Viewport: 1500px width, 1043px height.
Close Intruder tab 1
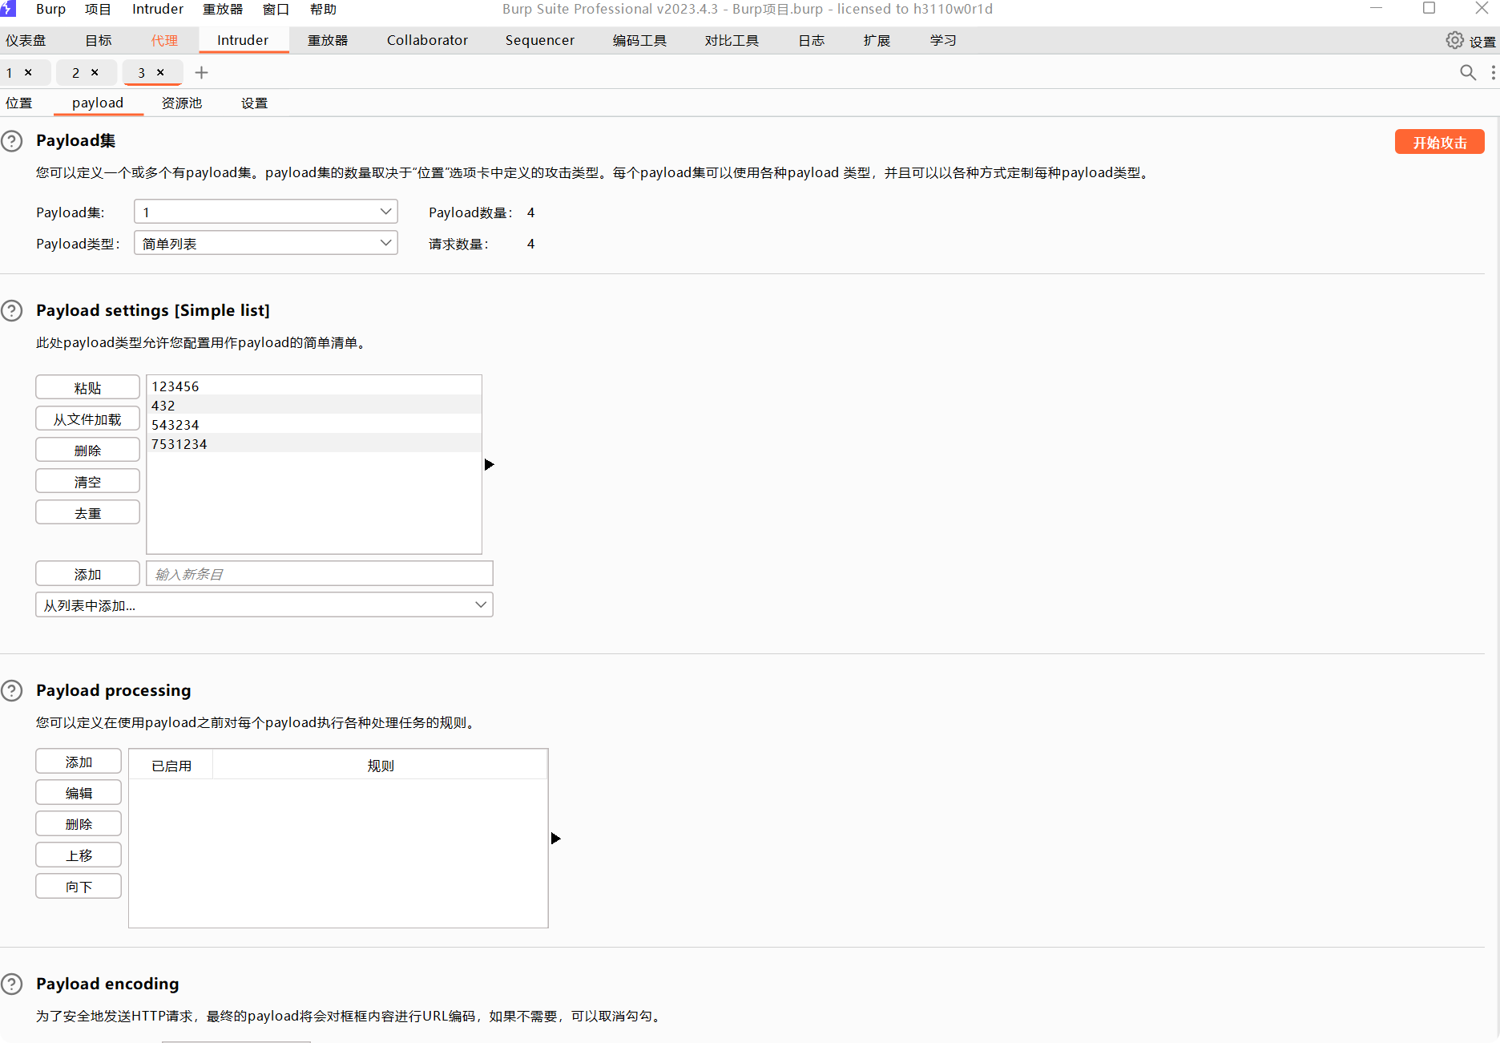pyautogui.click(x=28, y=72)
